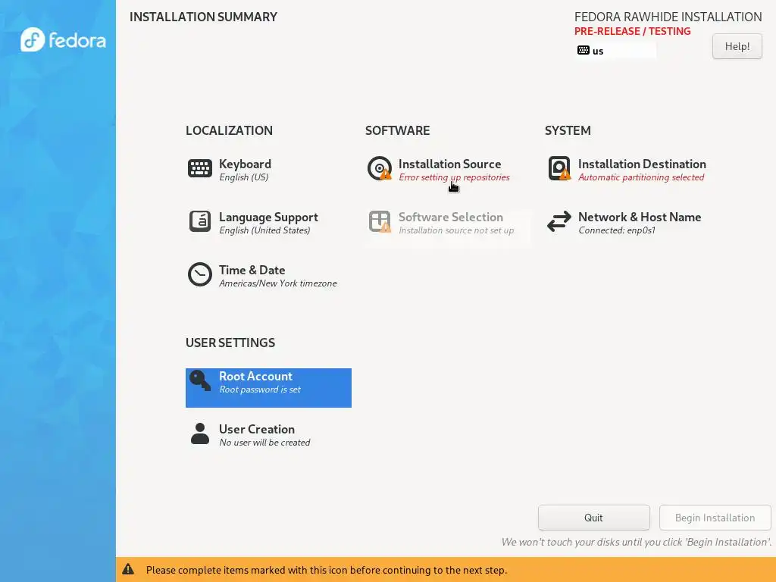Click 'Root password is set' text
Image resolution: width=776 pixels, height=582 pixels.
click(x=260, y=390)
